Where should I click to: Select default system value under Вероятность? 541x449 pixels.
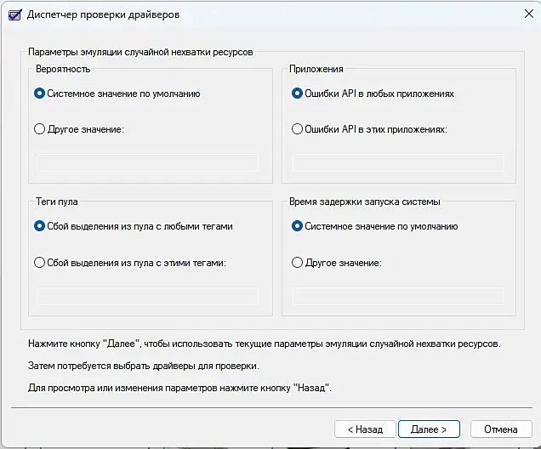pos(40,94)
